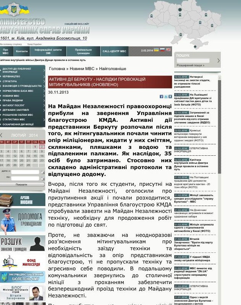Select the Russian flag language icon
The image size is (241, 305).
(x=162, y=50)
